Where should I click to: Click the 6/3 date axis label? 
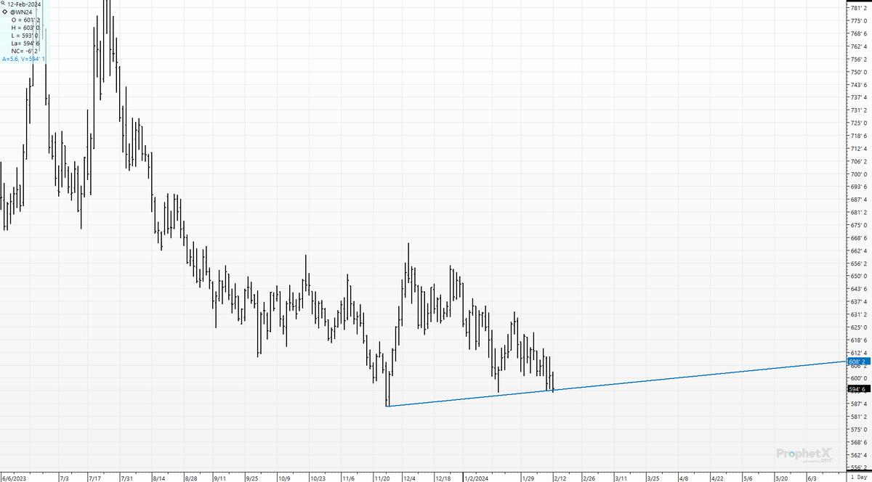tap(812, 478)
